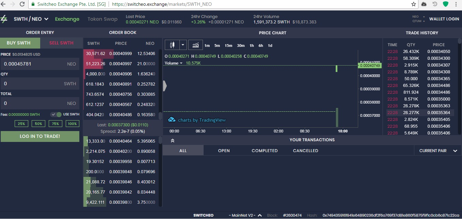The image size is (462, 219).
Task: Open the green shield extension icon
Action: [446, 4]
